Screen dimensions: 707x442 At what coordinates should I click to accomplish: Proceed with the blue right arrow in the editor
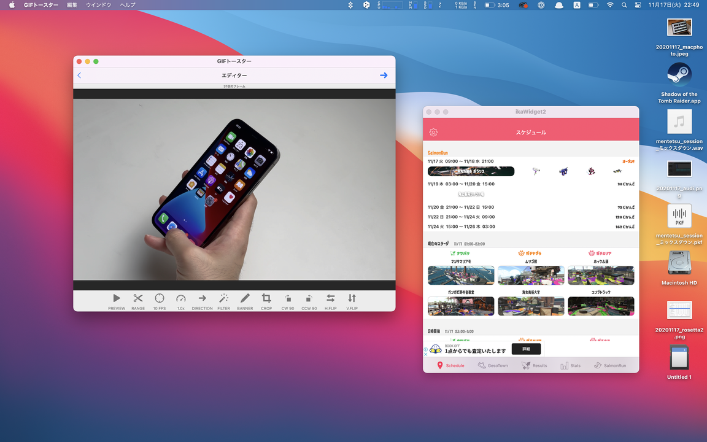pos(384,76)
